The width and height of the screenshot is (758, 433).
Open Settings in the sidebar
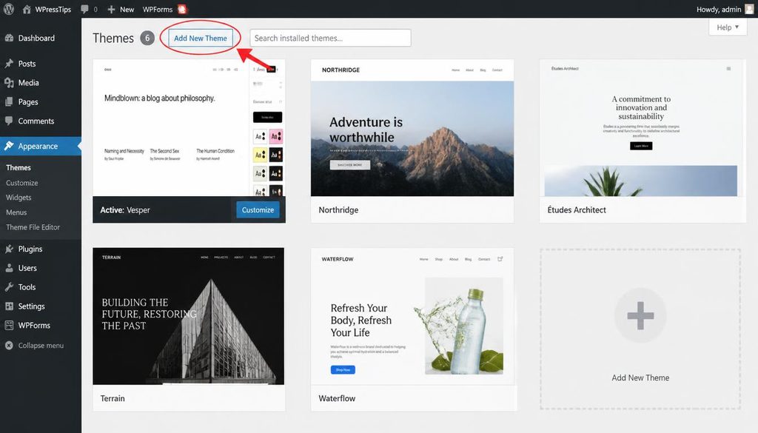coord(31,306)
